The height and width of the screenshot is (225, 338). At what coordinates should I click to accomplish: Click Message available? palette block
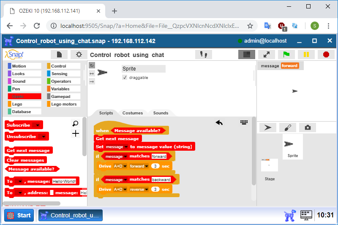(x=32, y=169)
